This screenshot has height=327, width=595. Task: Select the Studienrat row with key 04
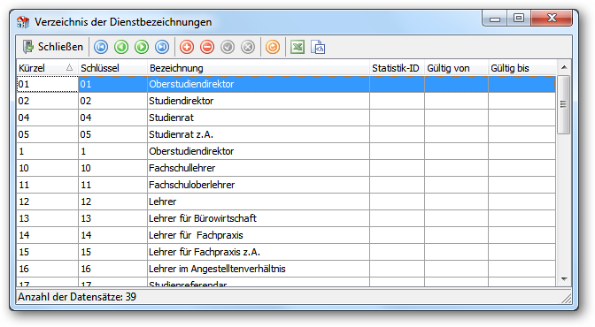coord(286,118)
